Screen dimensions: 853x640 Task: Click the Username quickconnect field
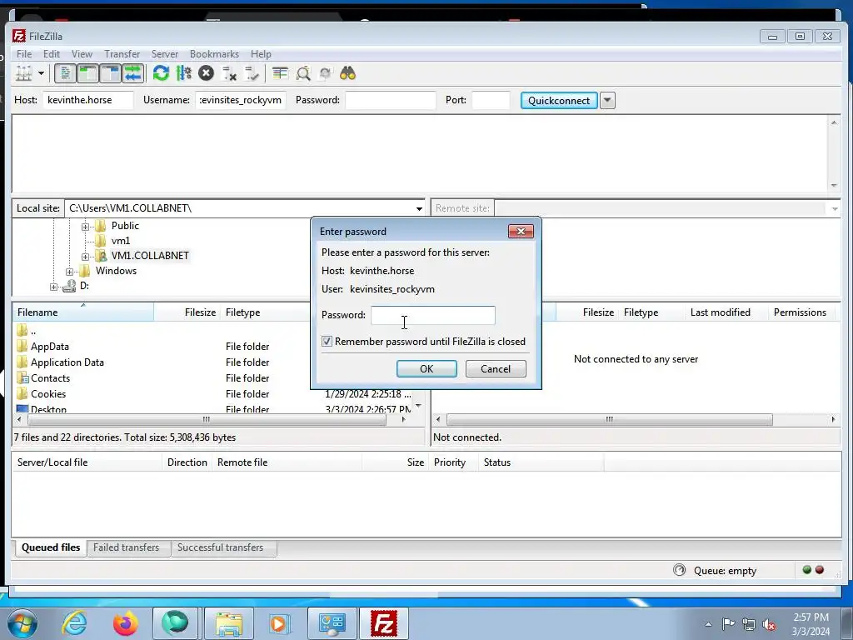(x=241, y=100)
